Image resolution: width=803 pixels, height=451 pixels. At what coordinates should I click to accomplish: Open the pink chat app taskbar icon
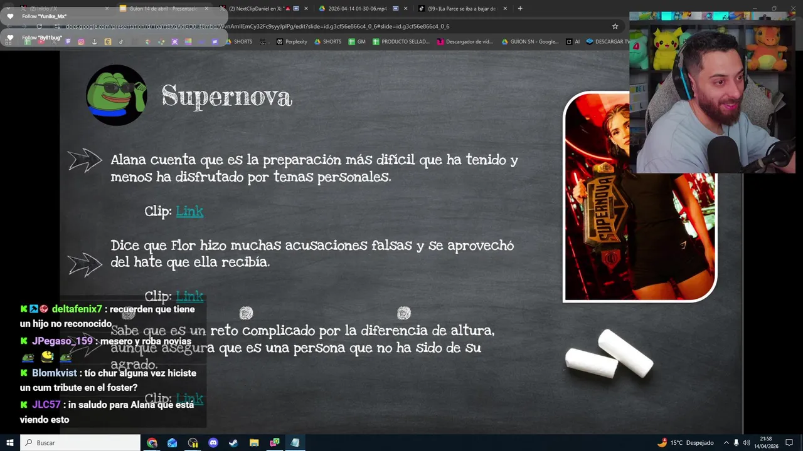[x=275, y=443]
